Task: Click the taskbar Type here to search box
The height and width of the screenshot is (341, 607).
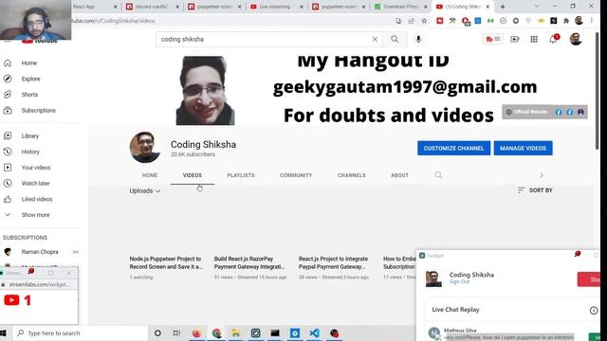Action: pos(81,332)
